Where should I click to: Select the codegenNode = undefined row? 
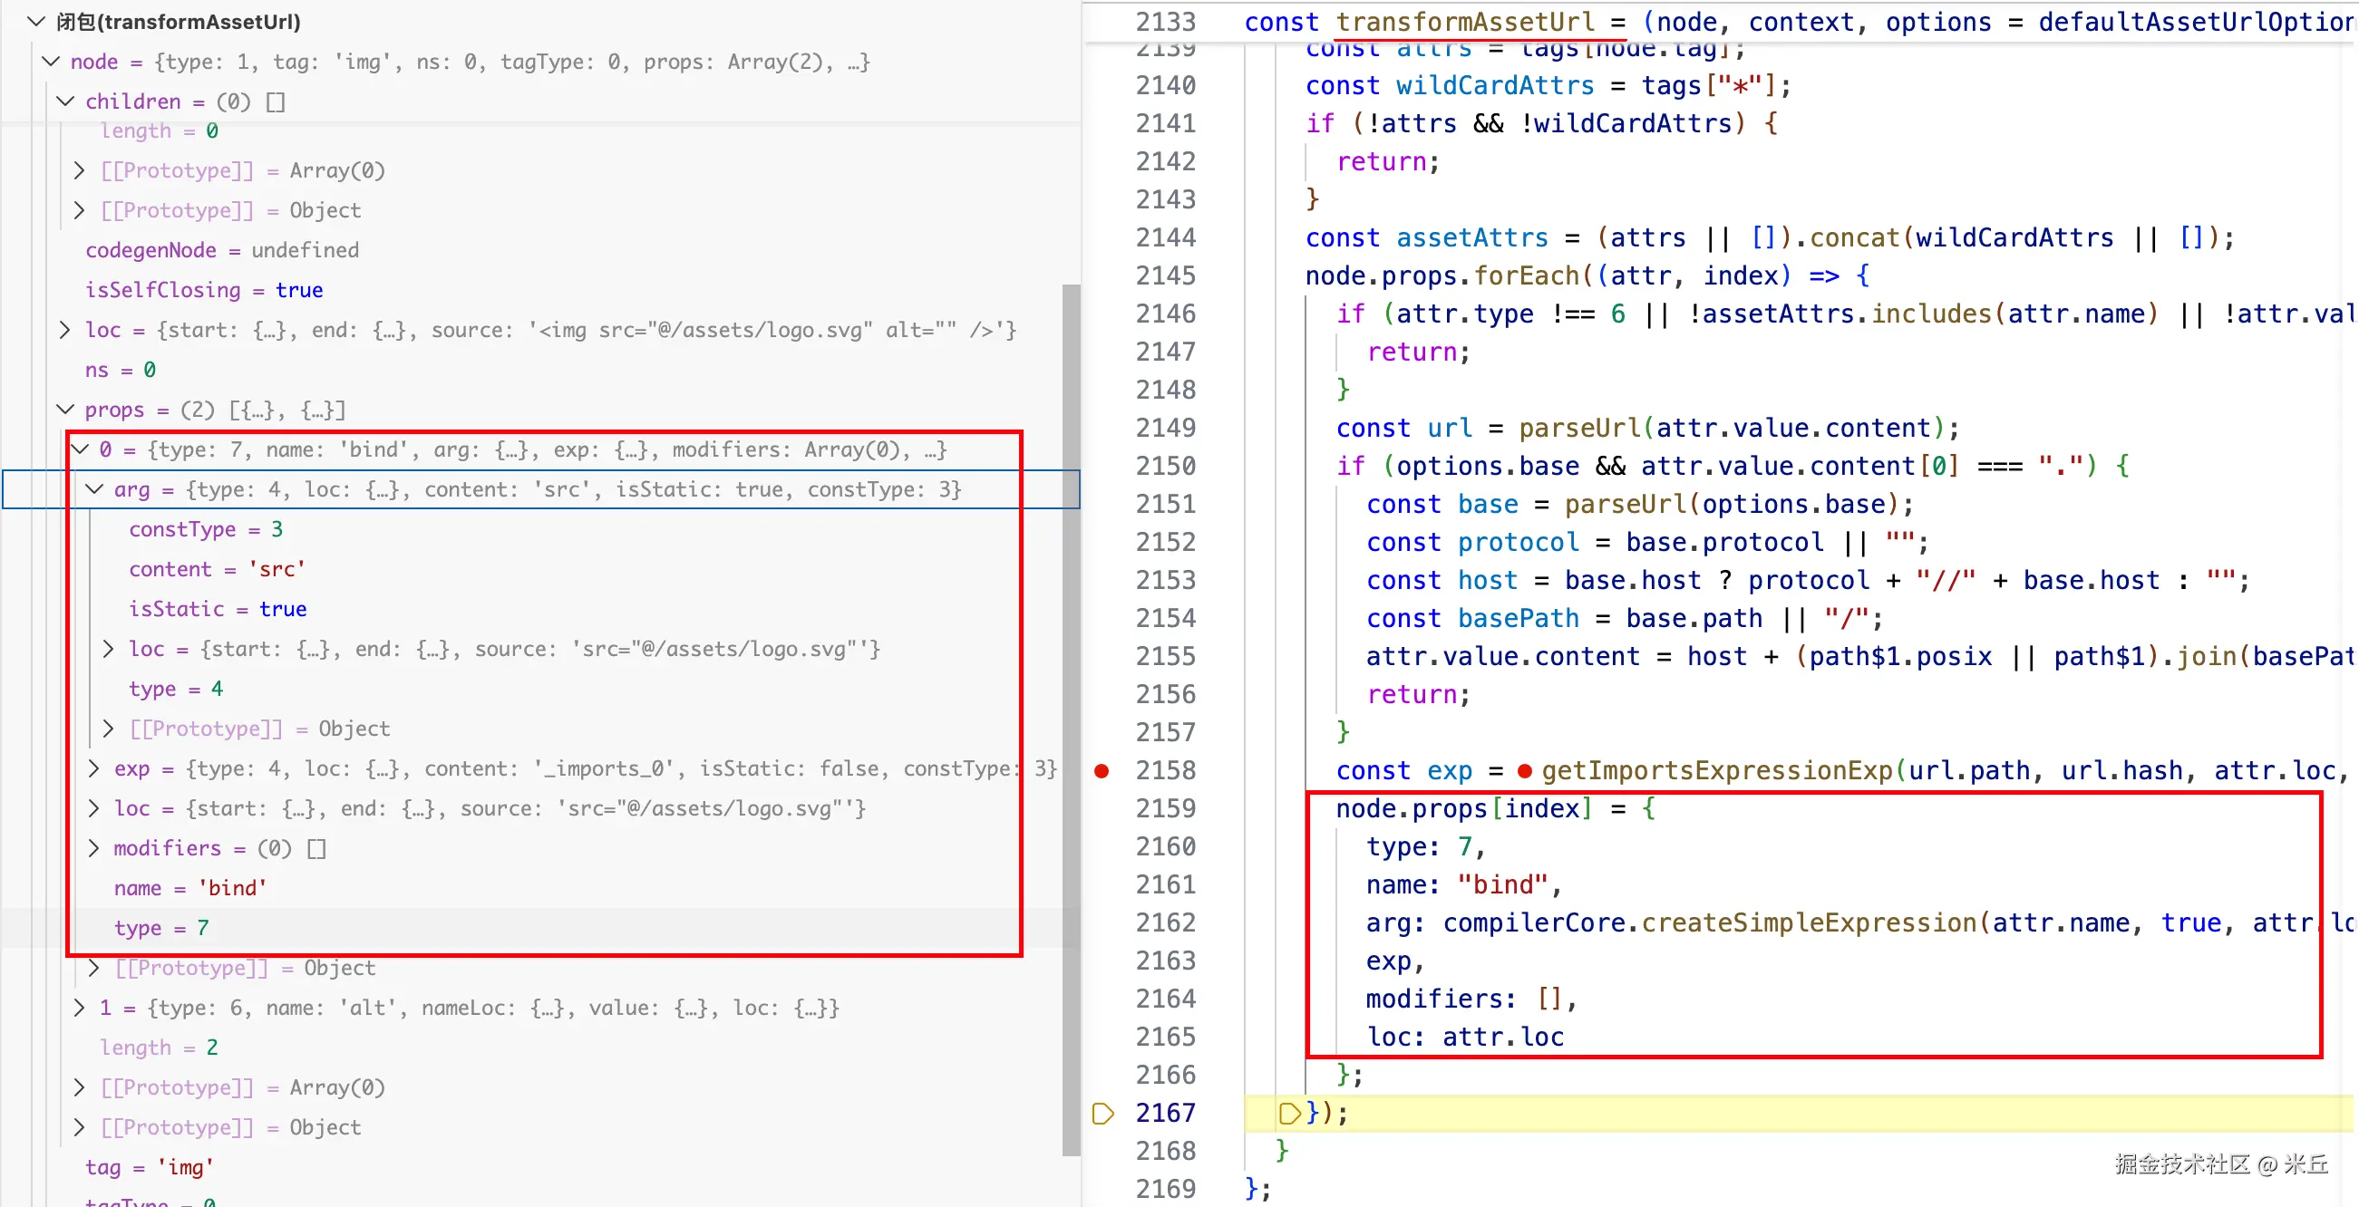[x=221, y=250]
